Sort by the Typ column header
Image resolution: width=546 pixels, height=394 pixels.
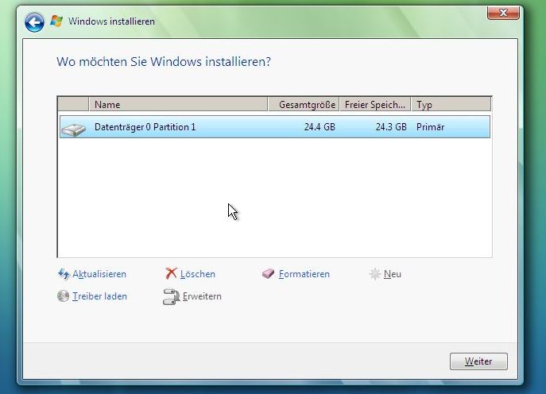tap(451, 104)
